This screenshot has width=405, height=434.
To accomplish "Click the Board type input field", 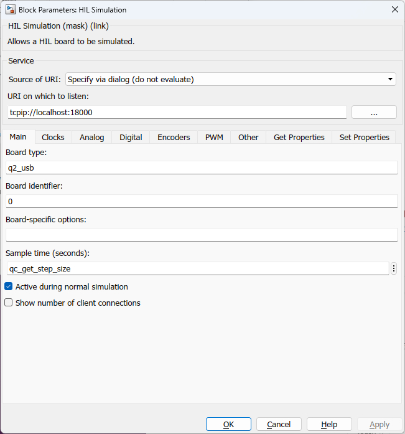I will [201, 167].
